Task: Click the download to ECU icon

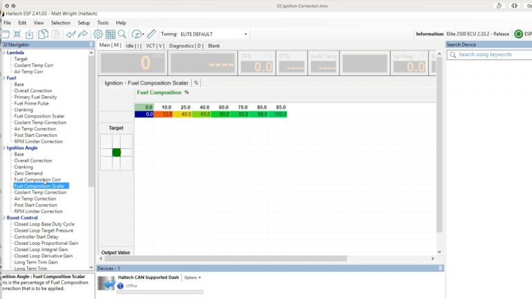Action: pyautogui.click(x=30, y=34)
